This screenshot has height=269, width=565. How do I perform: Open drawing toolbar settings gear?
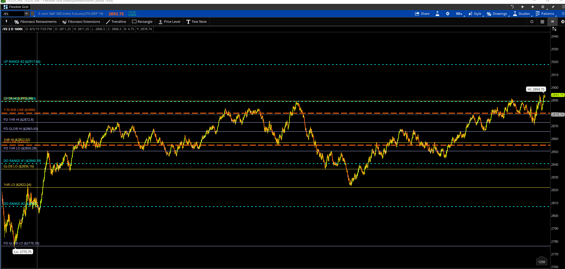coord(563,22)
